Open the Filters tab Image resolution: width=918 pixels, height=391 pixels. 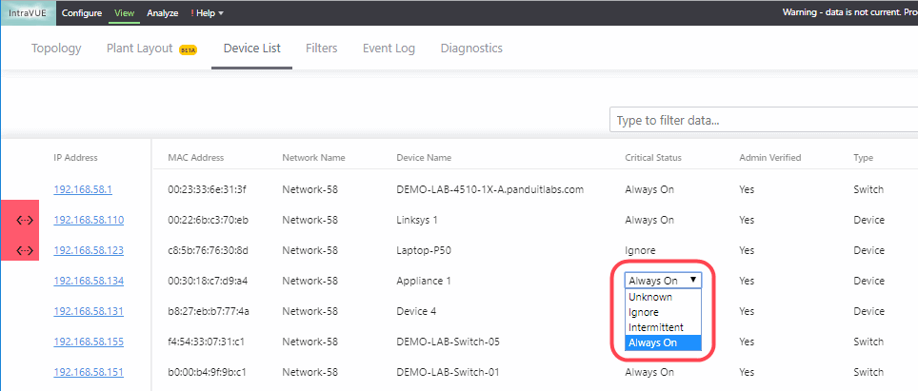click(x=322, y=48)
